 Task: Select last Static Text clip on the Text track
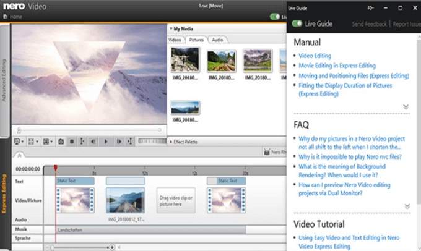coord(227,181)
